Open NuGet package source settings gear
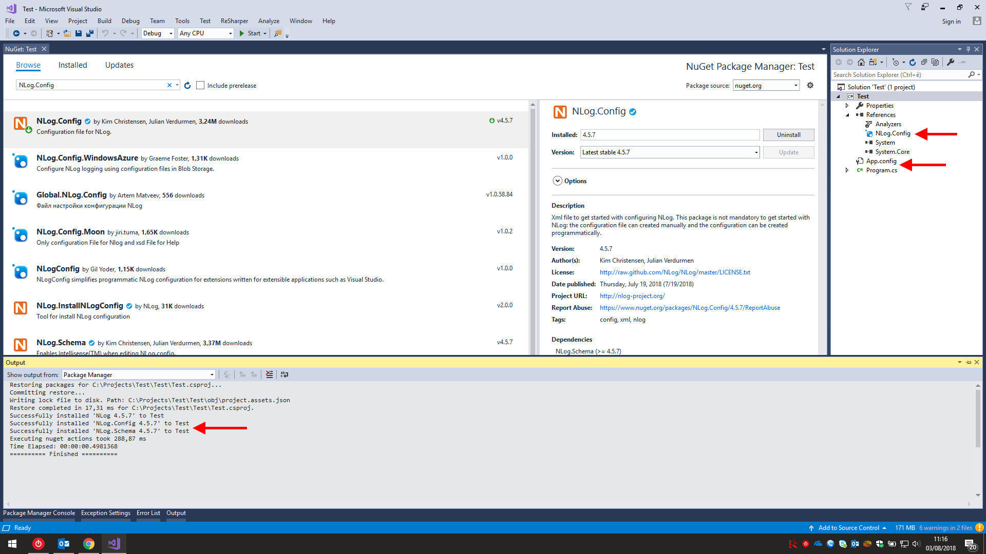This screenshot has width=986, height=554. coord(810,85)
